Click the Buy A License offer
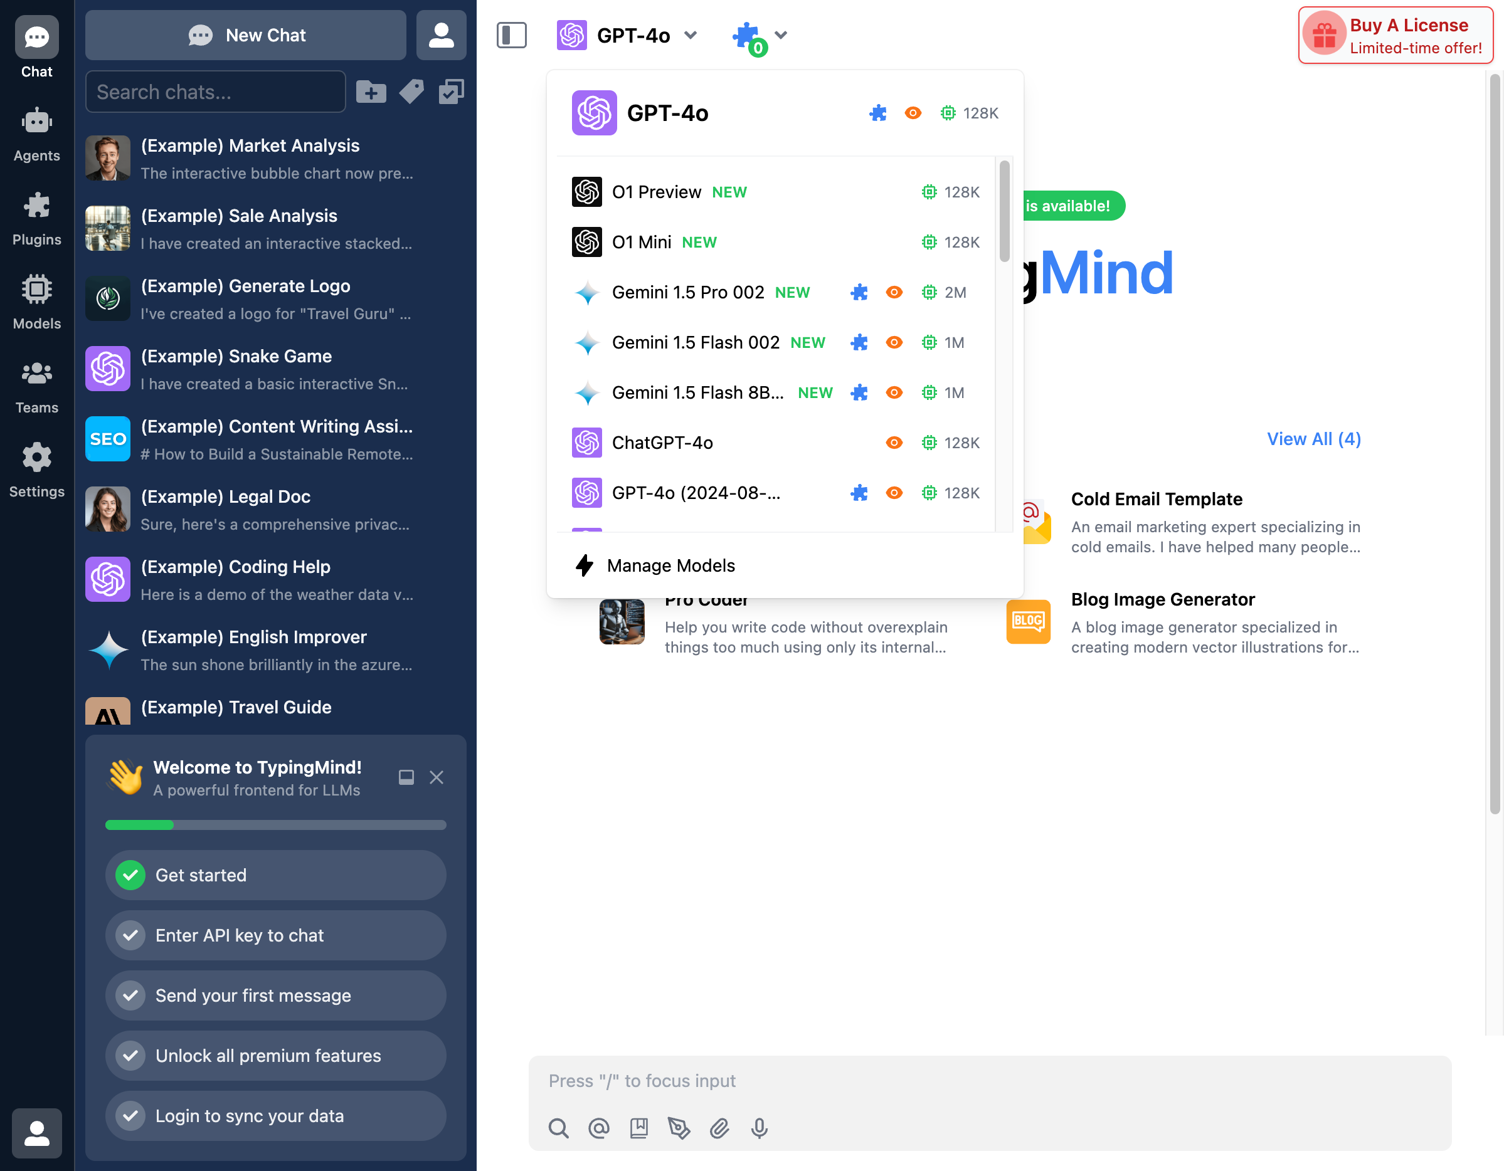Viewport: 1504px width, 1171px height. (1394, 34)
